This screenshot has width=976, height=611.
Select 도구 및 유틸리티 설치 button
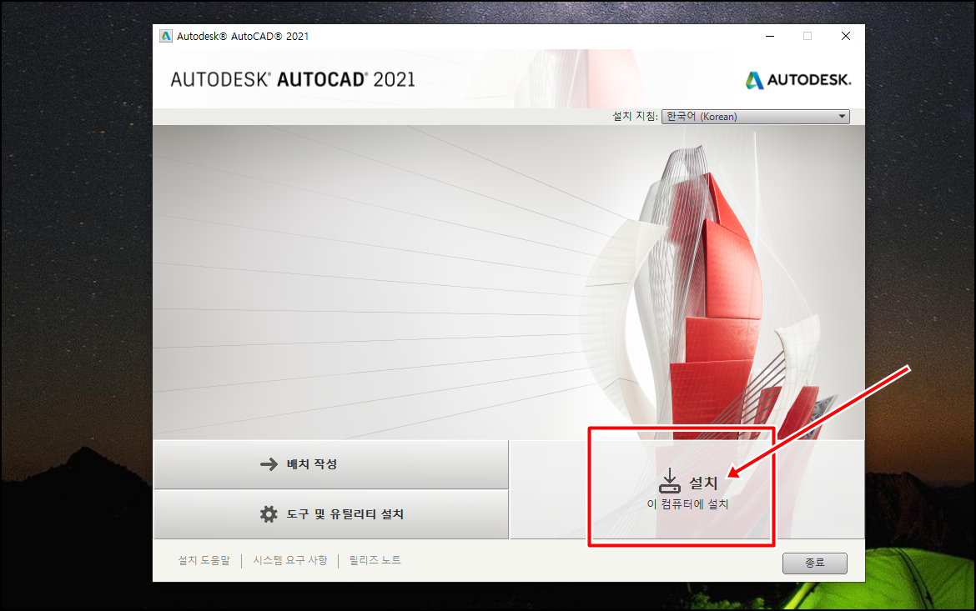tap(331, 514)
